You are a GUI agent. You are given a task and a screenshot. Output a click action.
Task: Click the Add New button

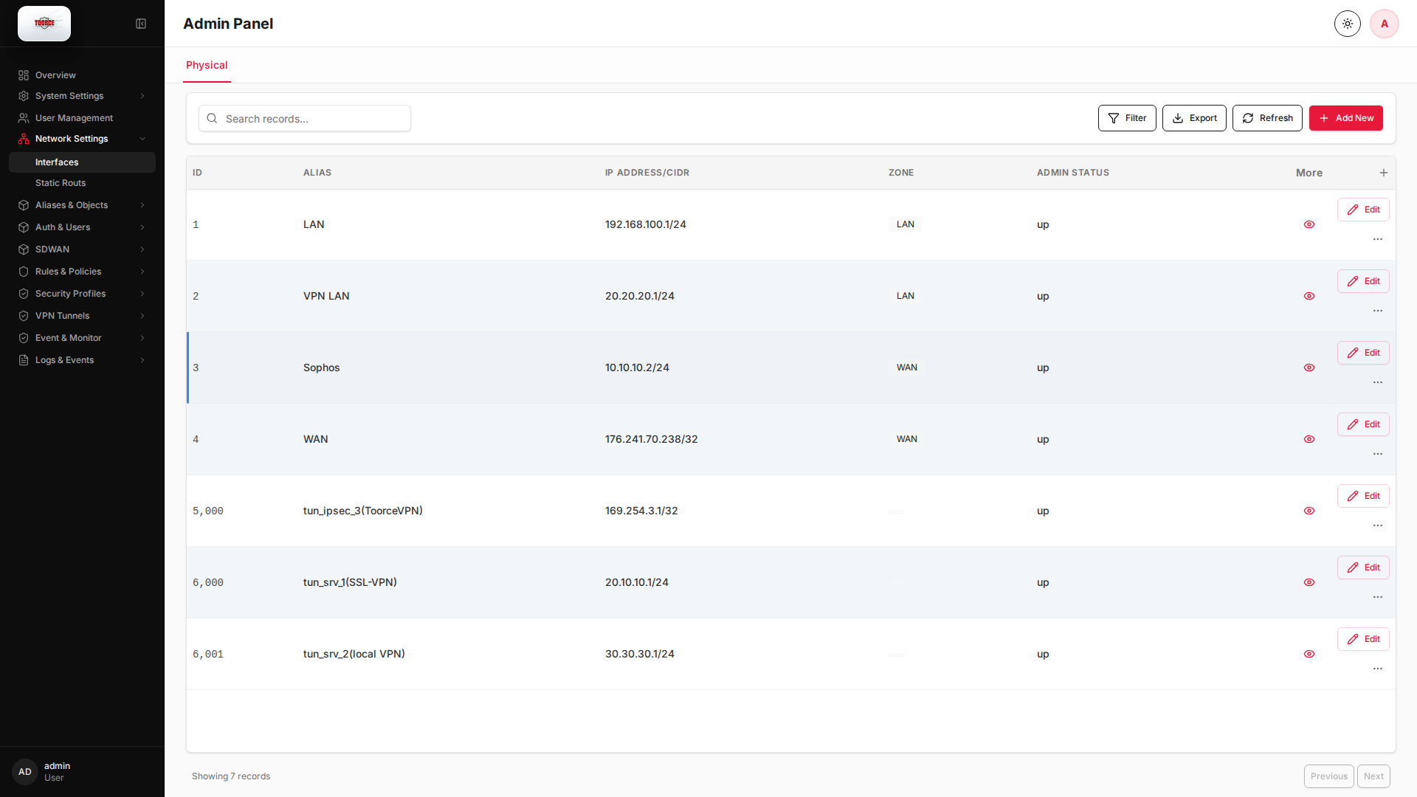pyautogui.click(x=1346, y=118)
